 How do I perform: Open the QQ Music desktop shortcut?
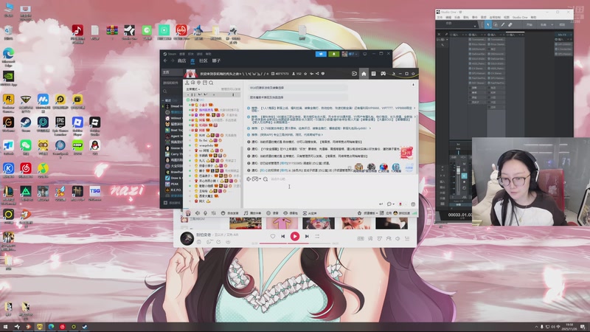pyautogui.click(x=43, y=168)
